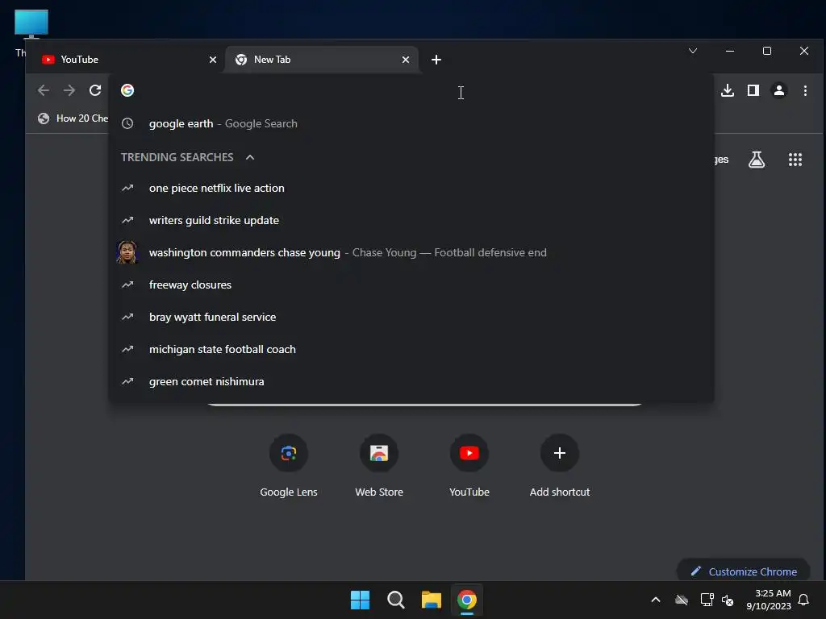Choose writers guild strike update suggestion
The height and width of the screenshot is (619, 826).
click(x=411, y=220)
